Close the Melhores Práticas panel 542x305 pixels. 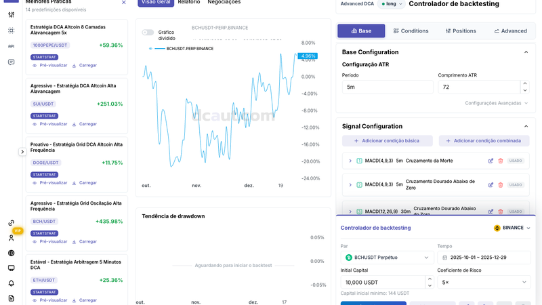(124, 3)
